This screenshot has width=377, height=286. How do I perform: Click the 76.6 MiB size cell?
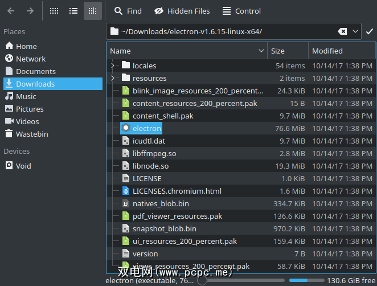click(290, 128)
